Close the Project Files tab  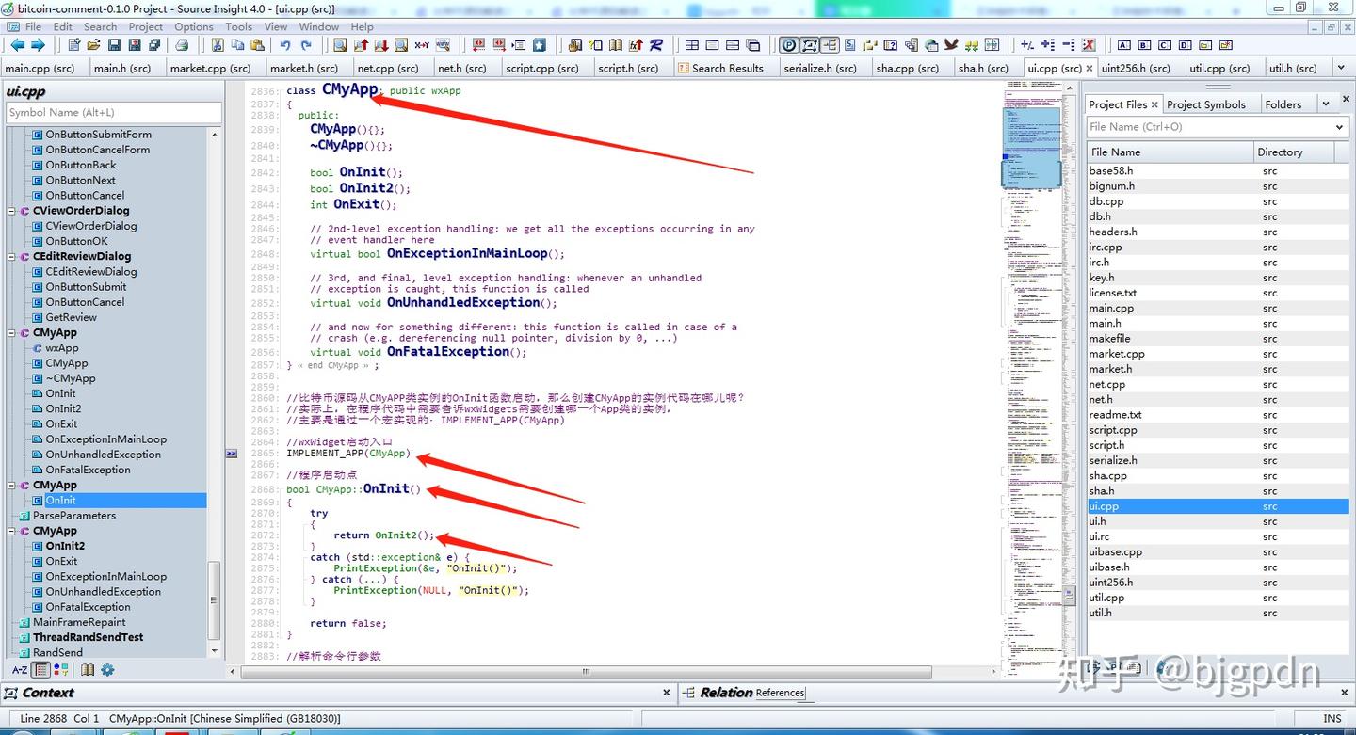(x=1155, y=104)
